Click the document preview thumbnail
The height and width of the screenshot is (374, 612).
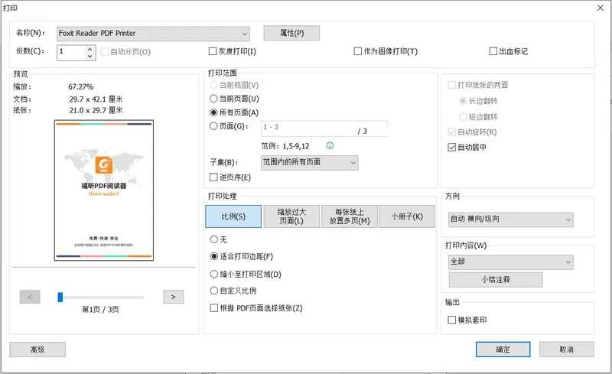tap(104, 190)
